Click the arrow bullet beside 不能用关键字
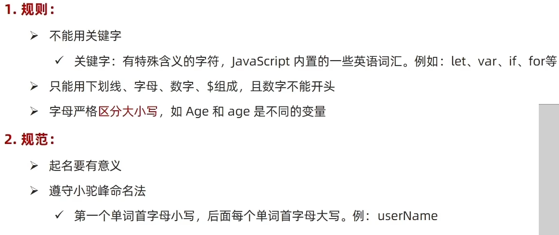The width and height of the screenshot is (559, 235). coord(34,37)
